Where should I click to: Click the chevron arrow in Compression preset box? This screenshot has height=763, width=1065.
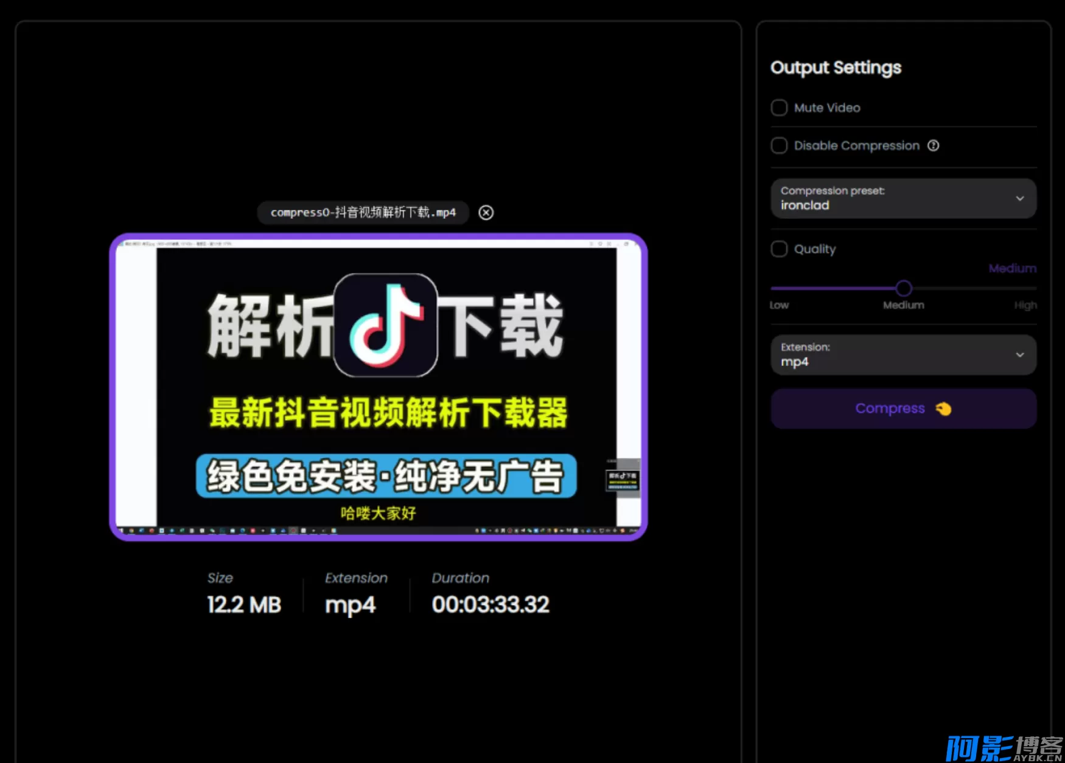tap(1019, 199)
